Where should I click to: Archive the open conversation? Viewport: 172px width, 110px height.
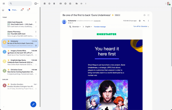point(44,4)
